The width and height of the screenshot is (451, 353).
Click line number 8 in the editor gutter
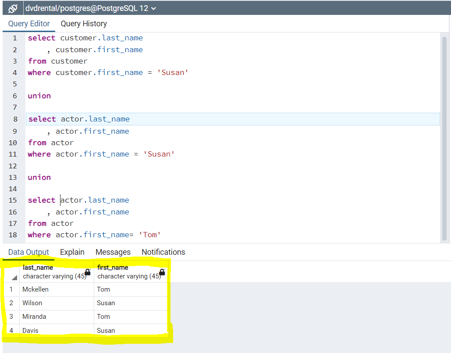15,119
